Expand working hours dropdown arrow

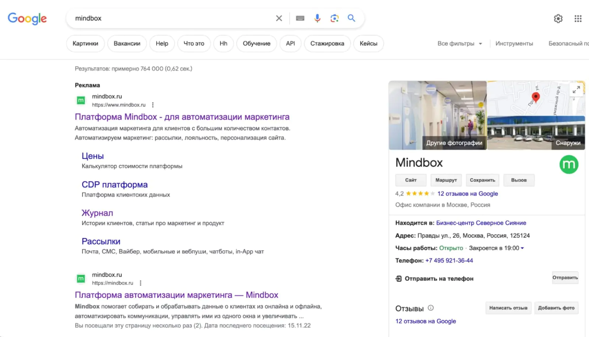(522, 248)
